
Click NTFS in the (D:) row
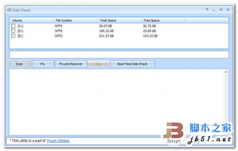pos(59,31)
